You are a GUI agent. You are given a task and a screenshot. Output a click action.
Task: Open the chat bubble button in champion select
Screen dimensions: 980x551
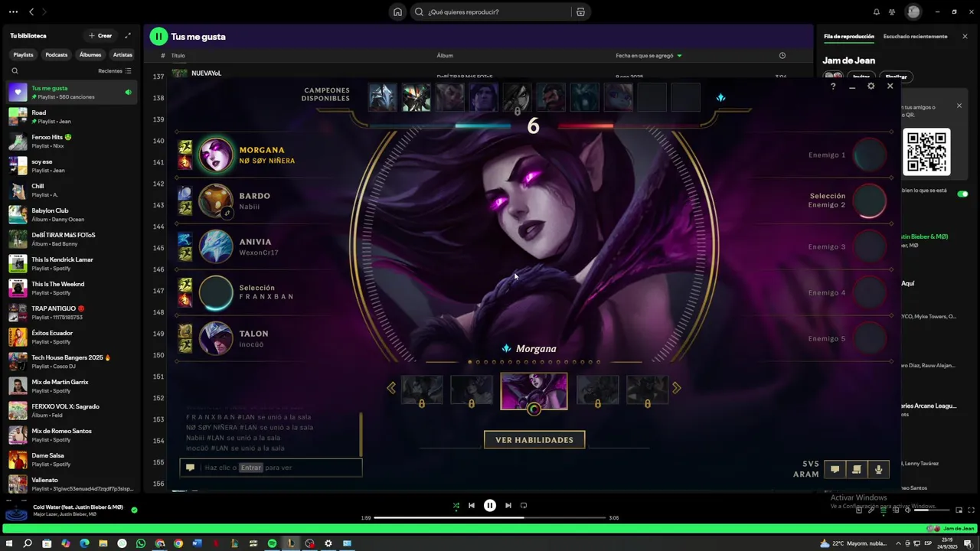[835, 469]
